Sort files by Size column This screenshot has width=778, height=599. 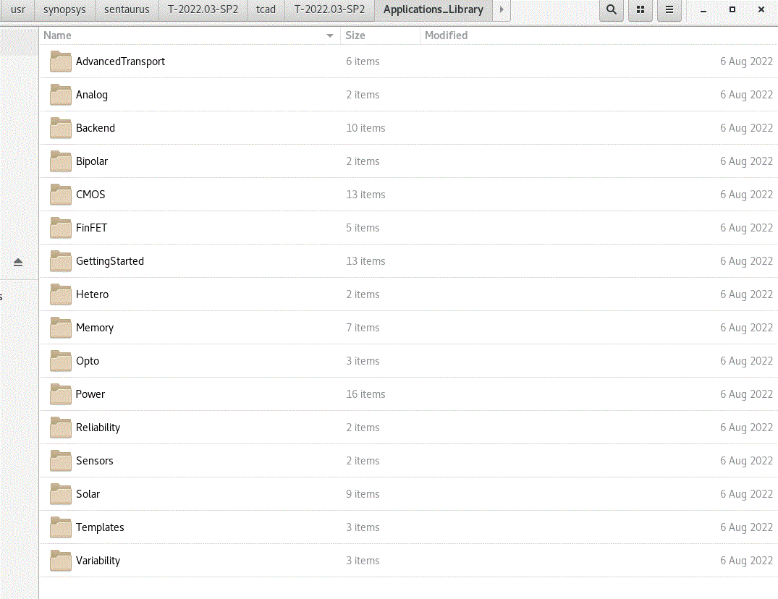click(x=355, y=35)
